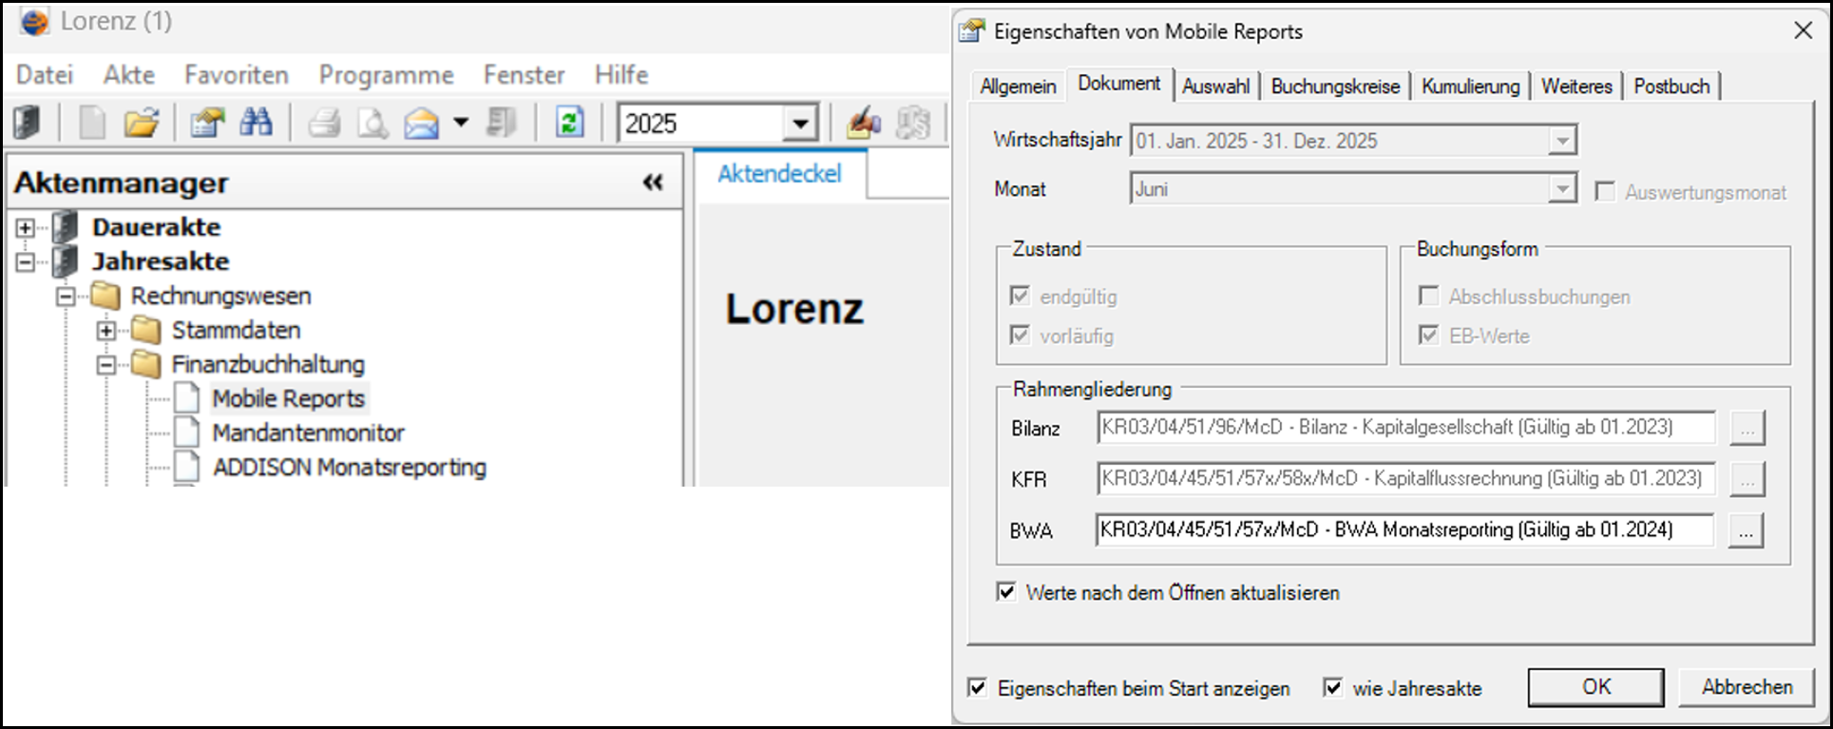Collapse the Aktenmanager panel with double chevron
This screenshot has width=1833, height=729.
tap(653, 182)
